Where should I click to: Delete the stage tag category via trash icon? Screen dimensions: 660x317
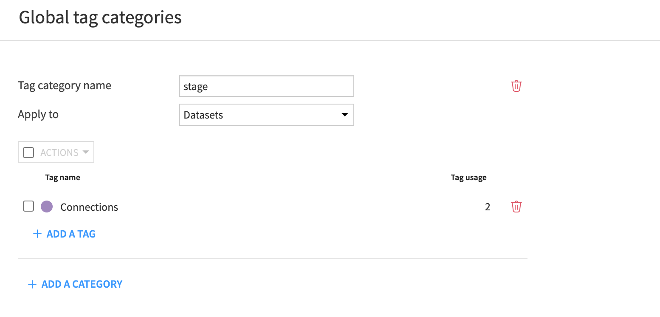[516, 86]
